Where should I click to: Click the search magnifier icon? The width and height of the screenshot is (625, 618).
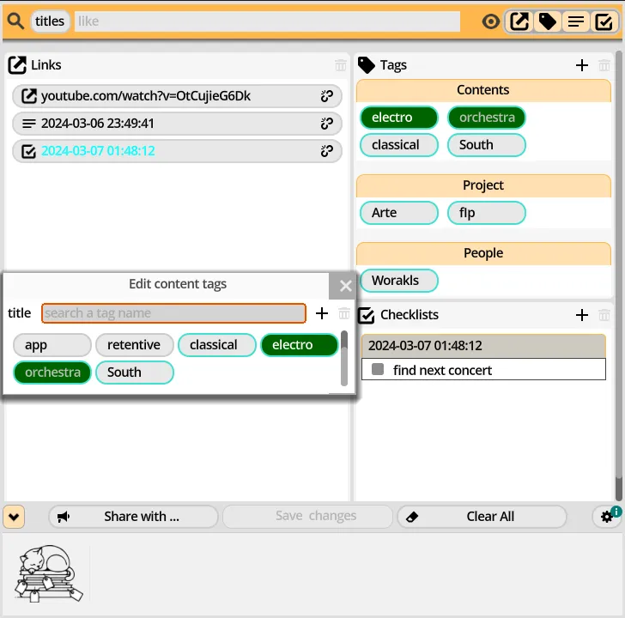15,21
